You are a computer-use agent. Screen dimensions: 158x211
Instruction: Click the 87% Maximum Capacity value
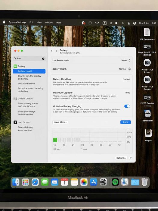click(128, 93)
